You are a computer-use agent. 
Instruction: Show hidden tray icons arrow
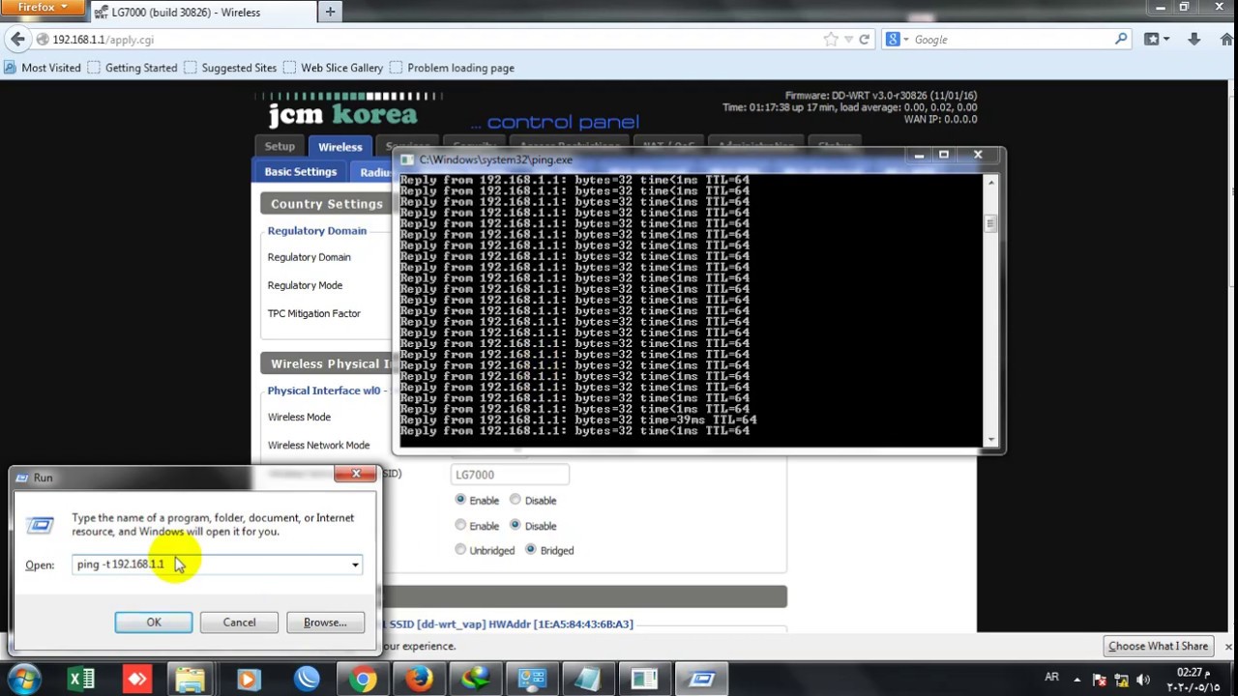point(1076,679)
